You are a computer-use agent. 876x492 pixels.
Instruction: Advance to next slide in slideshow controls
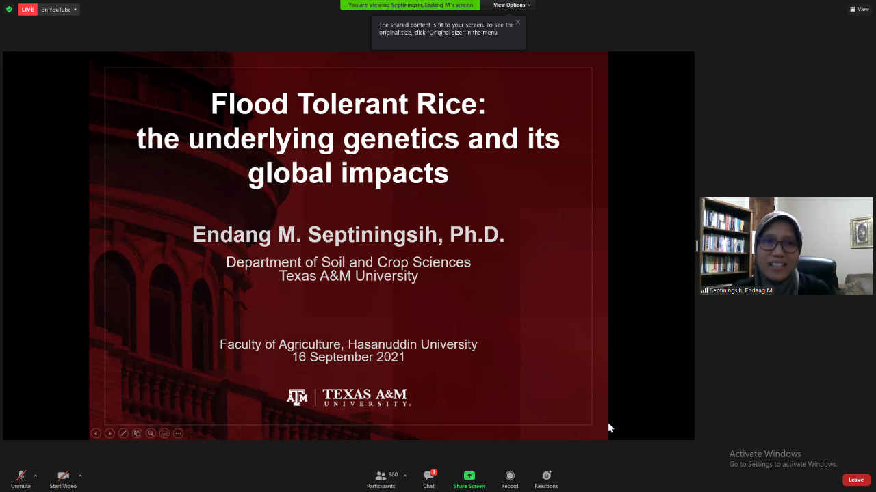(x=109, y=433)
